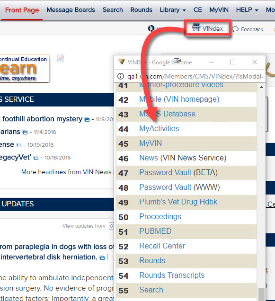
Task: Click the site info icon in popup address bar
Action: (x=121, y=76)
